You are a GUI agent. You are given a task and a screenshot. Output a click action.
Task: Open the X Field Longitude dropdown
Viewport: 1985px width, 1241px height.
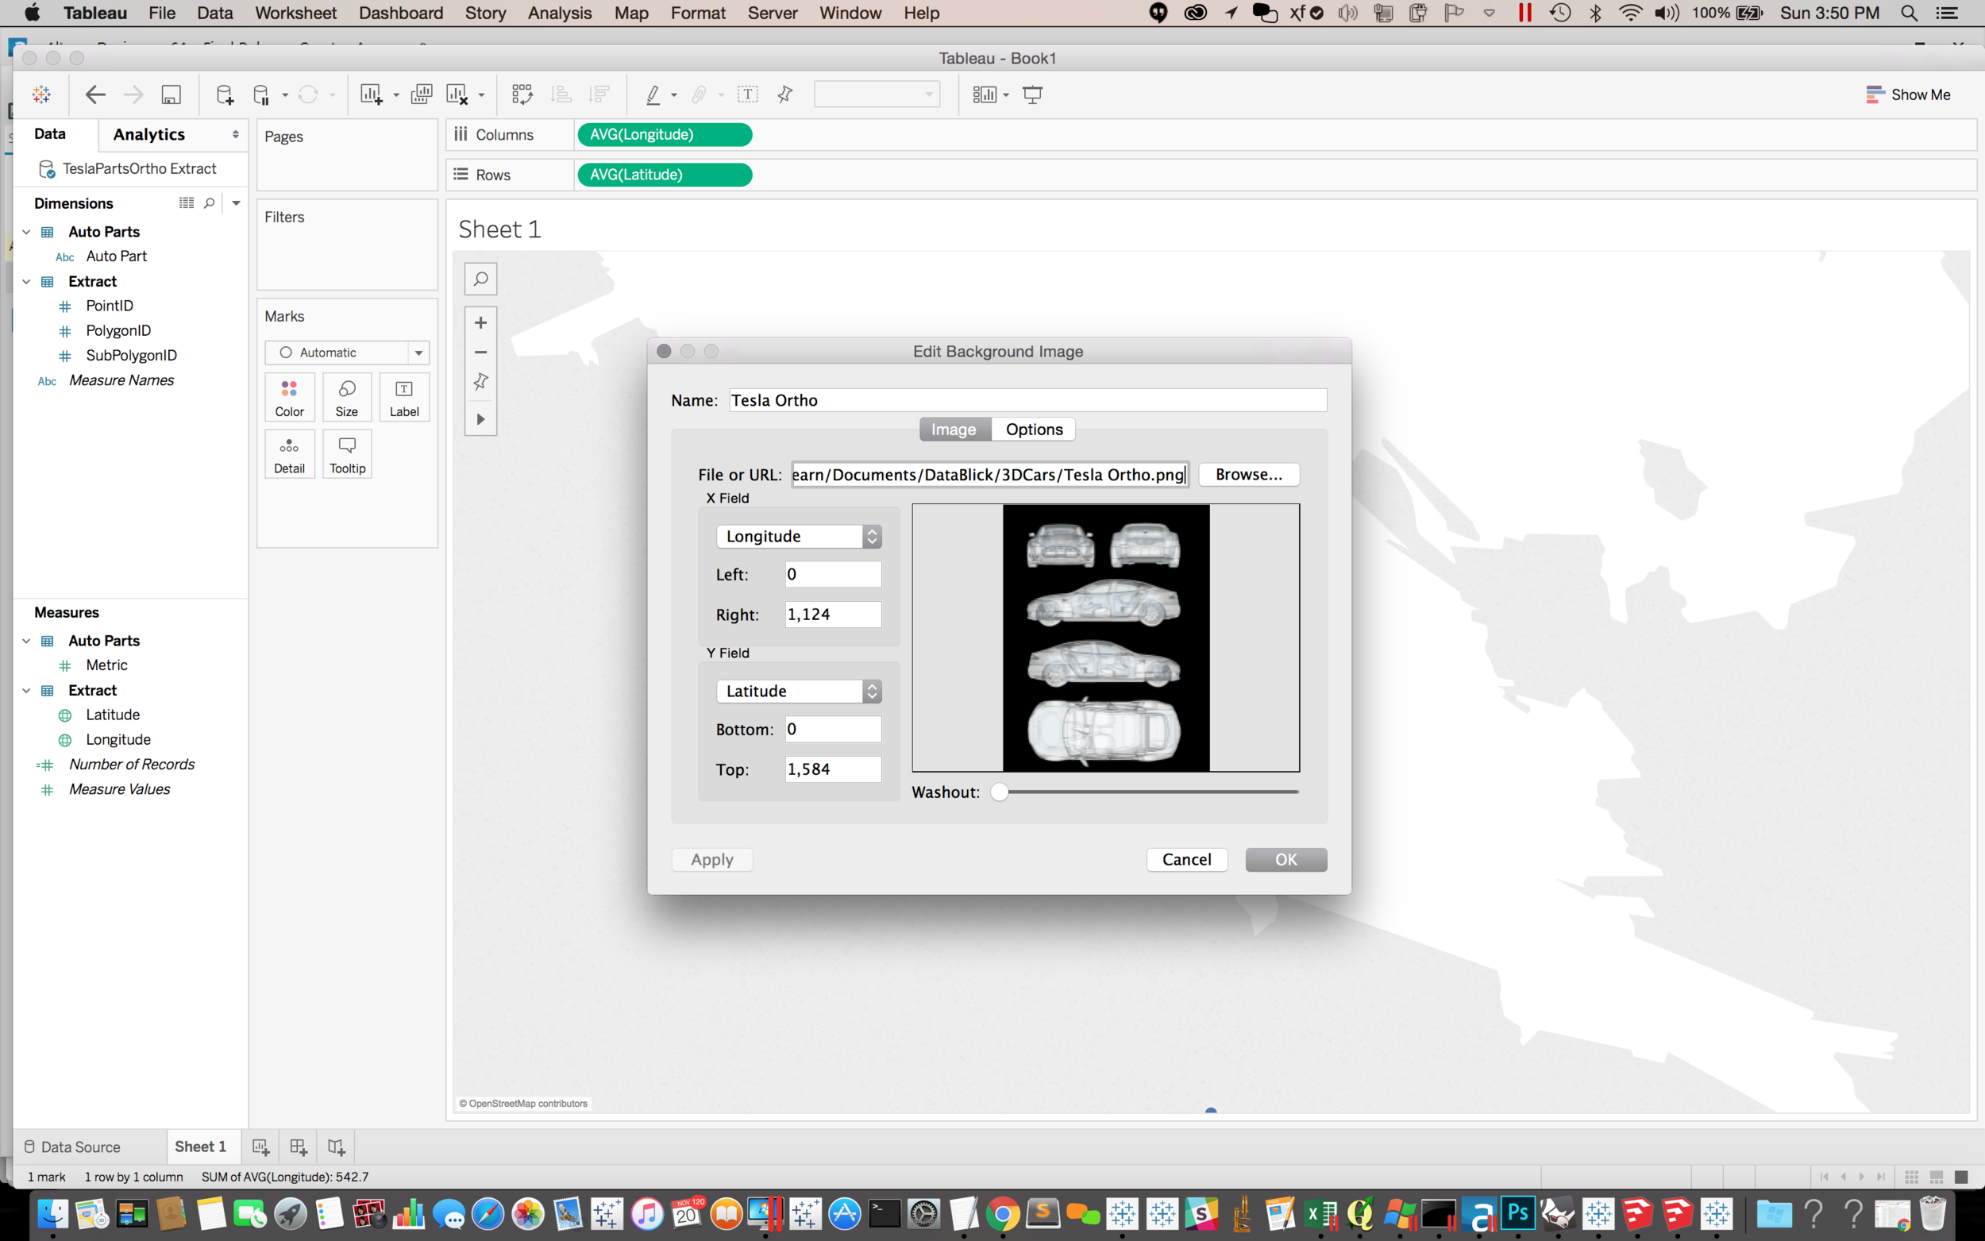coord(800,536)
